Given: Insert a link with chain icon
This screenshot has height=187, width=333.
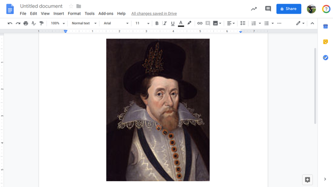Looking at the screenshot, I should (x=200, y=23).
